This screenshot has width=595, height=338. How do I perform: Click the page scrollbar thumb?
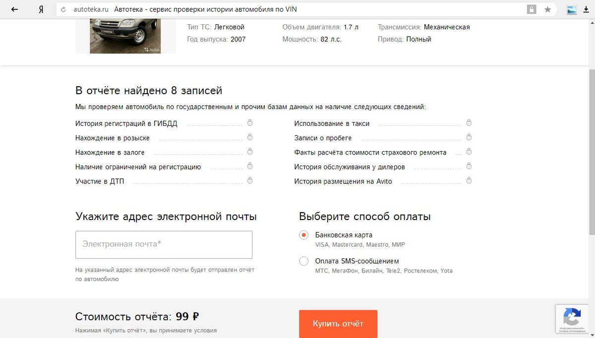tap(591, 151)
